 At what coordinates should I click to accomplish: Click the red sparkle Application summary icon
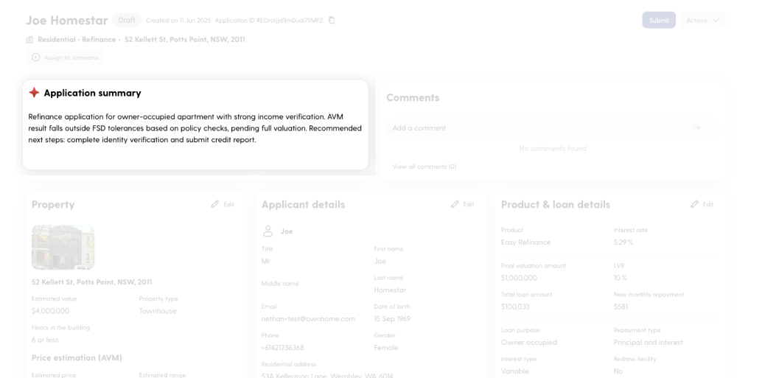pyautogui.click(x=34, y=93)
